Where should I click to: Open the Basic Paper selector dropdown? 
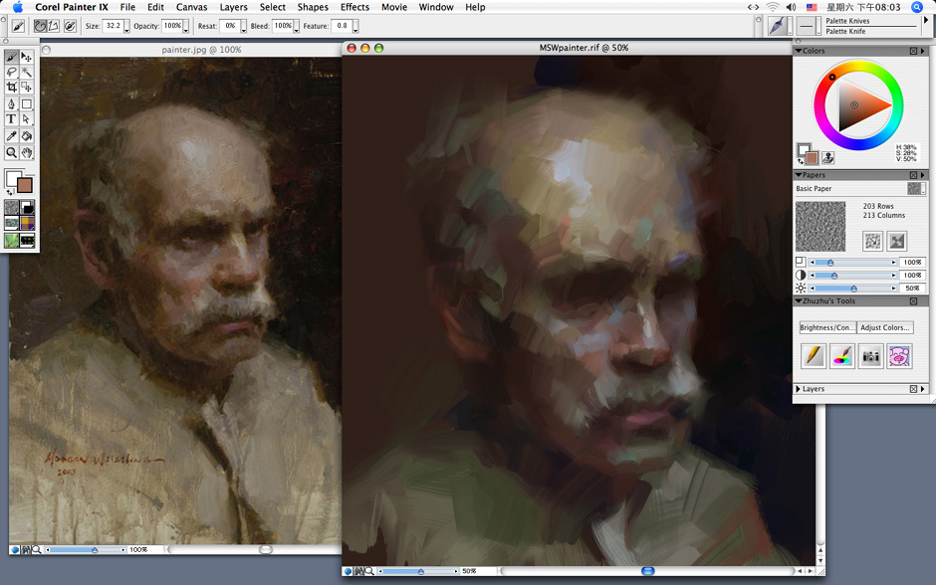[x=916, y=188]
